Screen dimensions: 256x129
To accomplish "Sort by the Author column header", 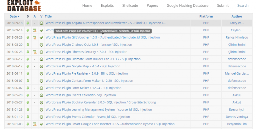I will 237,16.
